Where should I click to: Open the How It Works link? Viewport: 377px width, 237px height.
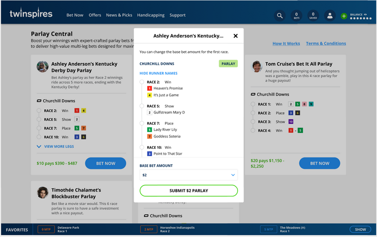tap(286, 43)
